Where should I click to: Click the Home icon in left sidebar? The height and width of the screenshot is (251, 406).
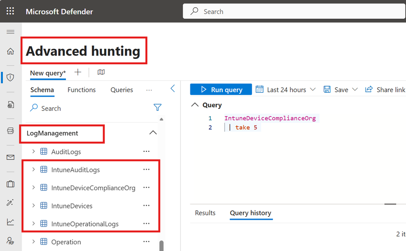11,51
